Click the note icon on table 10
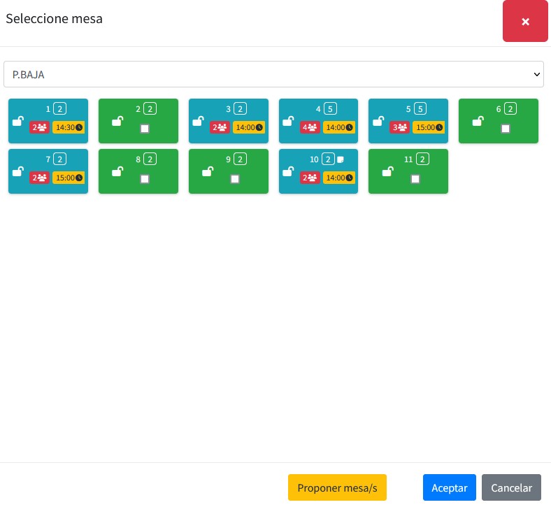The width and height of the screenshot is (551, 507). pyautogui.click(x=341, y=159)
